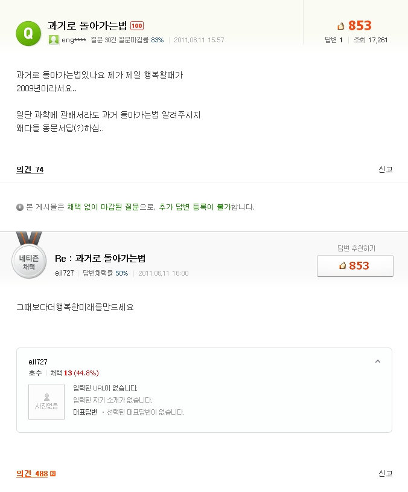Image resolution: width=408 pixels, height=492 pixels.
Task: Click the asker's green avatar icon
Action: 54,40
